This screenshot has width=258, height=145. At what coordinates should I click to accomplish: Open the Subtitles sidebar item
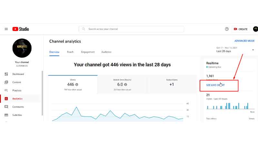click(21, 115)
